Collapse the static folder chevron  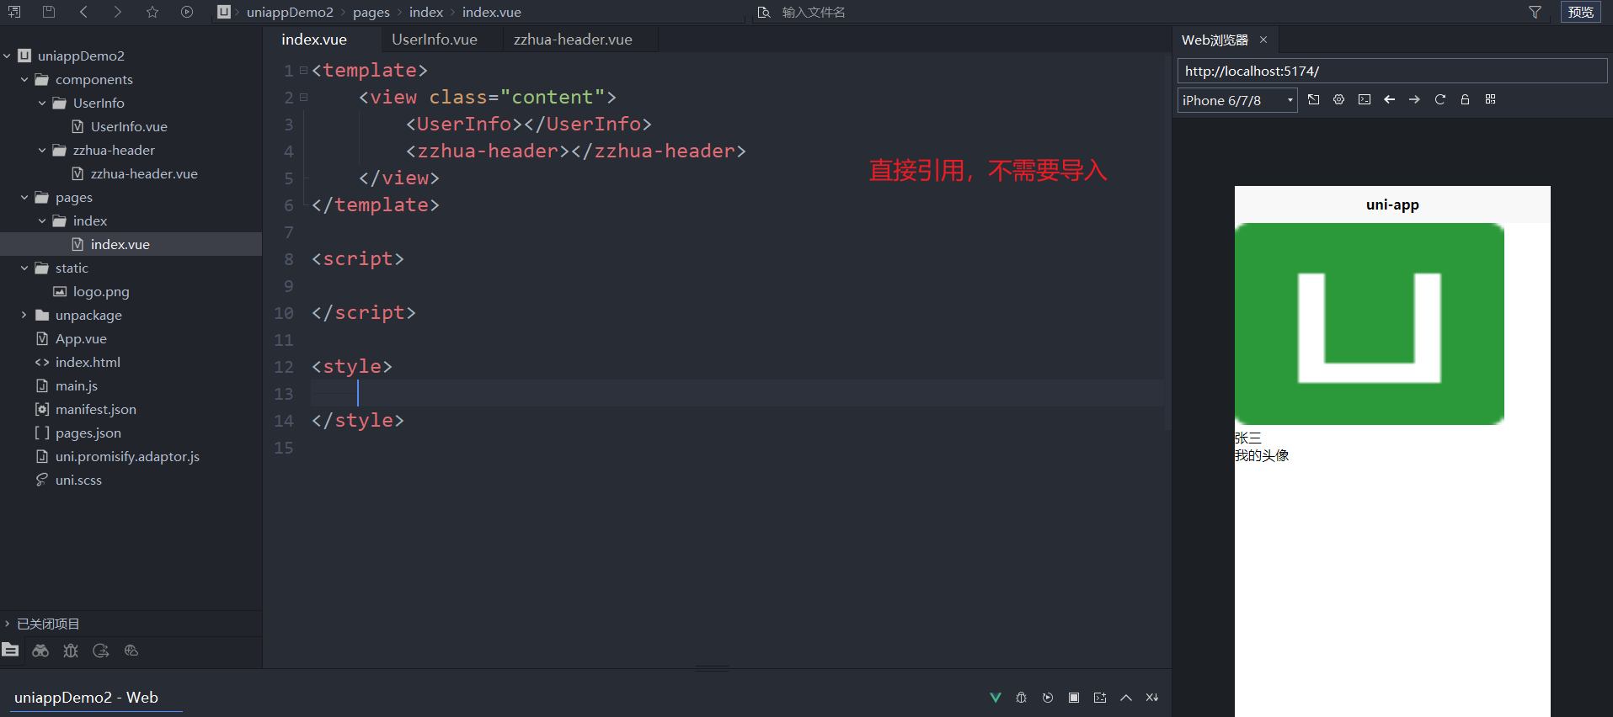click(24, 268)
